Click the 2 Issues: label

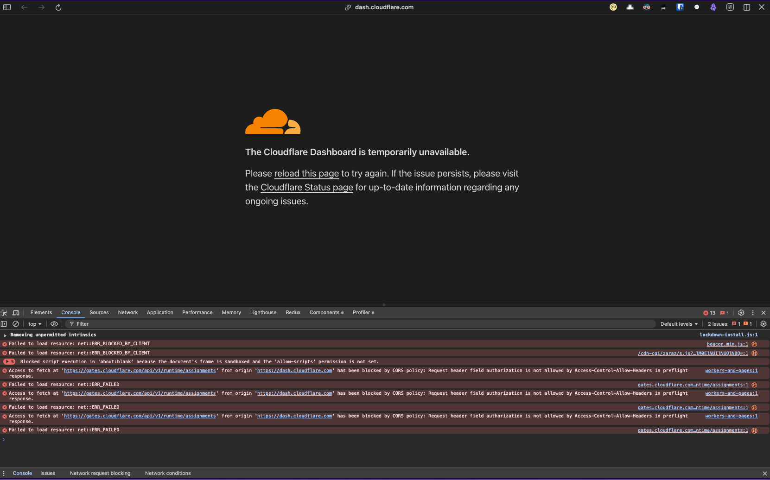pyautogui.click(x=718, y=324)
